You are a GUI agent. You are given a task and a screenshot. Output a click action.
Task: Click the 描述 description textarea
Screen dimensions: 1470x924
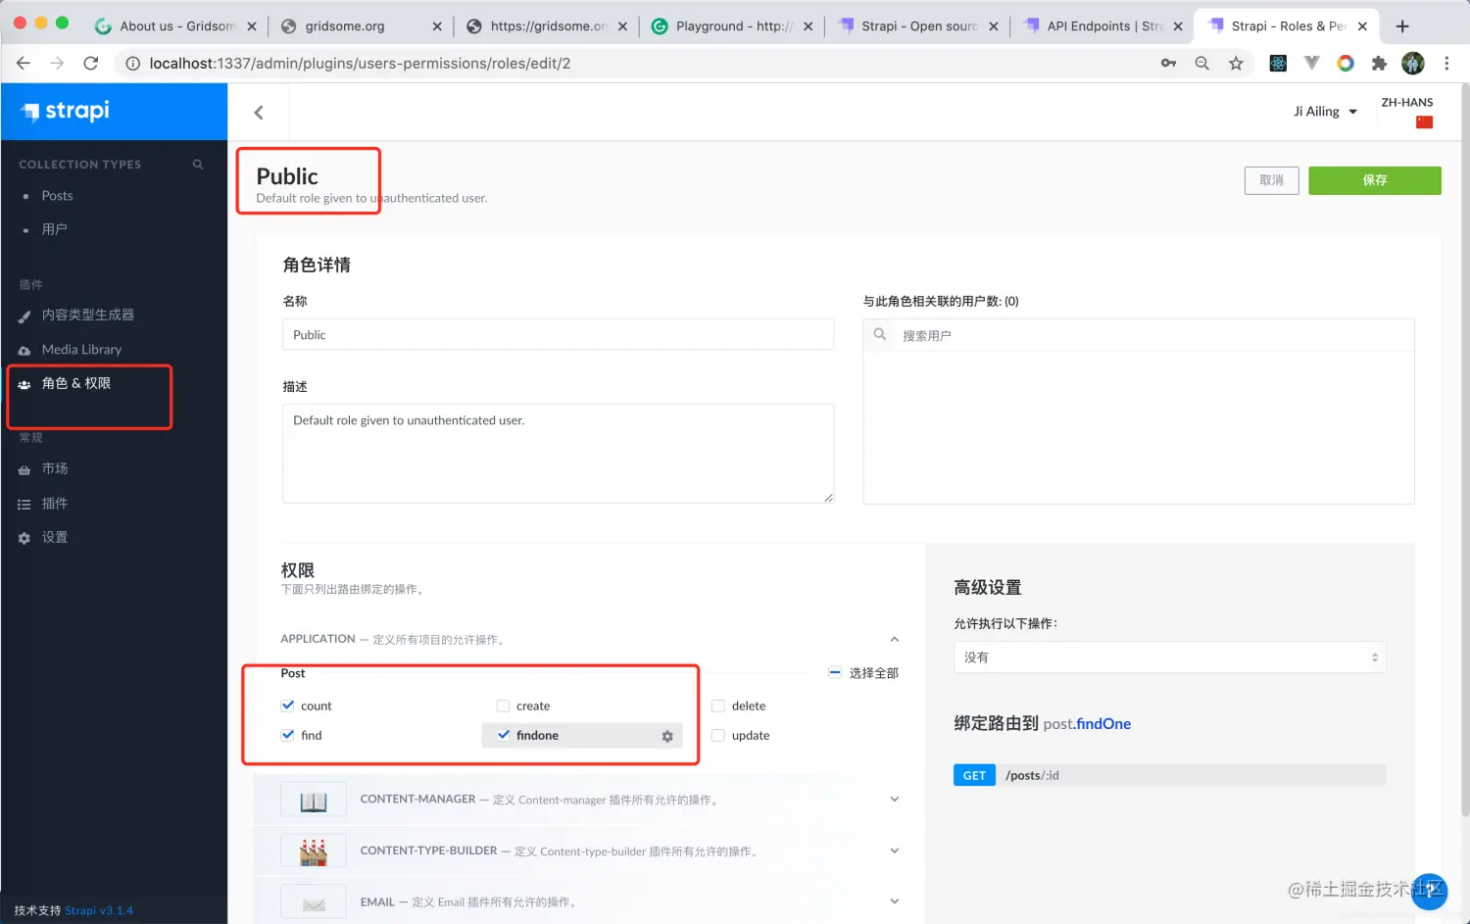558,454
